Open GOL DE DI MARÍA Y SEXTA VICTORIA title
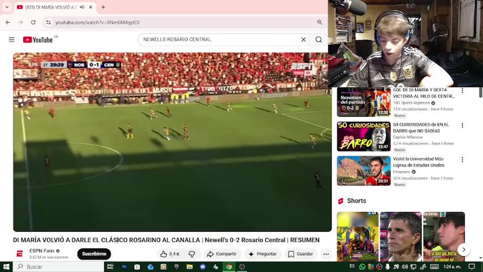 424,93
